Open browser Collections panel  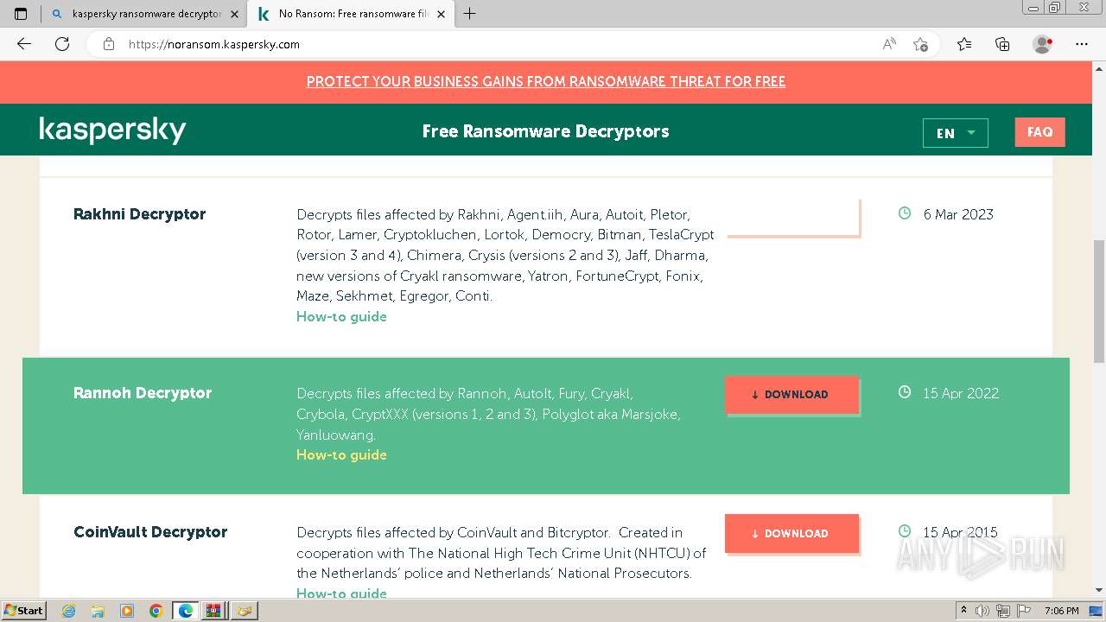tap(1002, 44)
